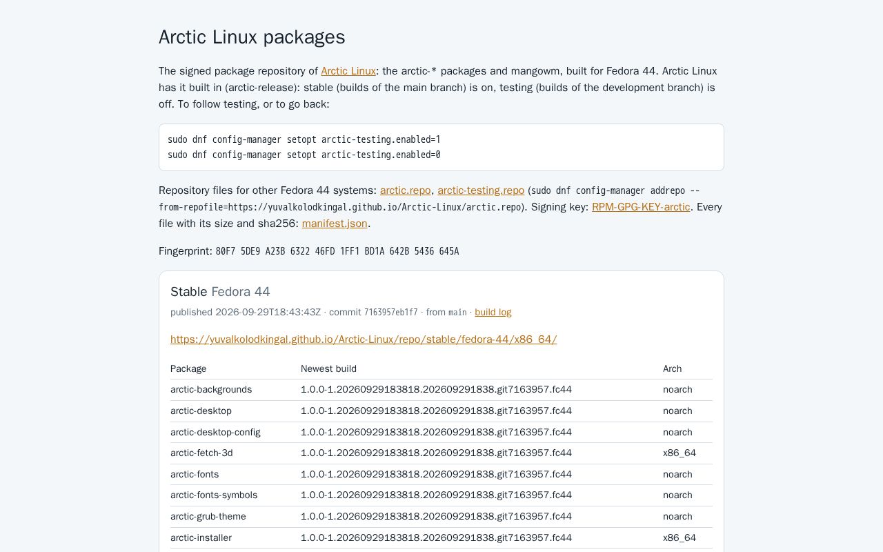This screenshot has width=883, height=552.
Task: Click the arctic-backgrounds build version cell
Action: [436, 390]
